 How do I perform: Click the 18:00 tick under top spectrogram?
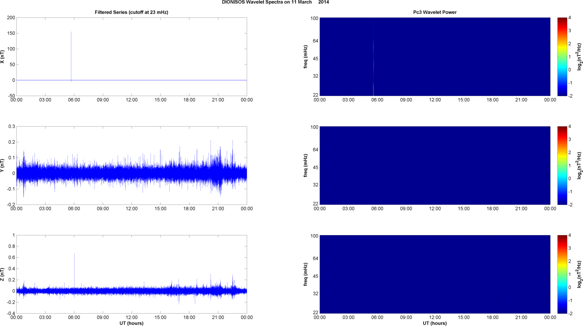(492, 100)
